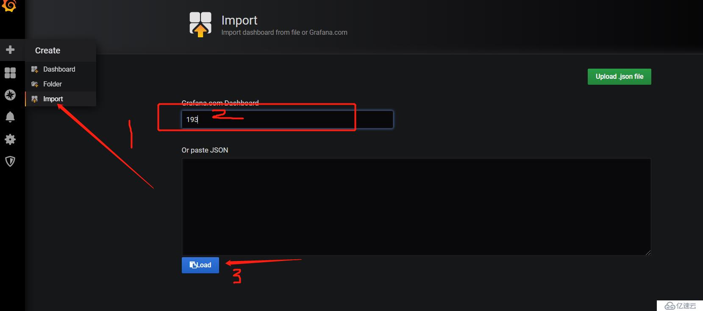Click inside the Or paste JSON textarea
703x311 pixels.
[x=416, y=207]
